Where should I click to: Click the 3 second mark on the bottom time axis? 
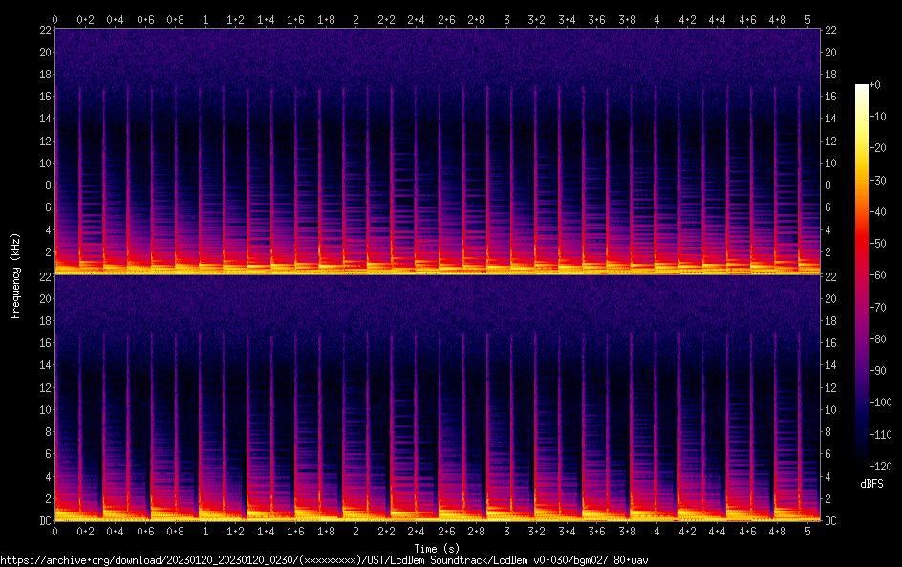(x=506, y=530)
